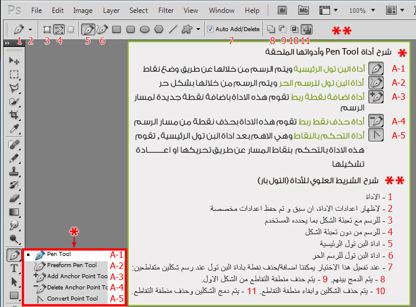Launch Mini Bridge with Mb icon
Viewport: 416px width, 307px height.
304,11
